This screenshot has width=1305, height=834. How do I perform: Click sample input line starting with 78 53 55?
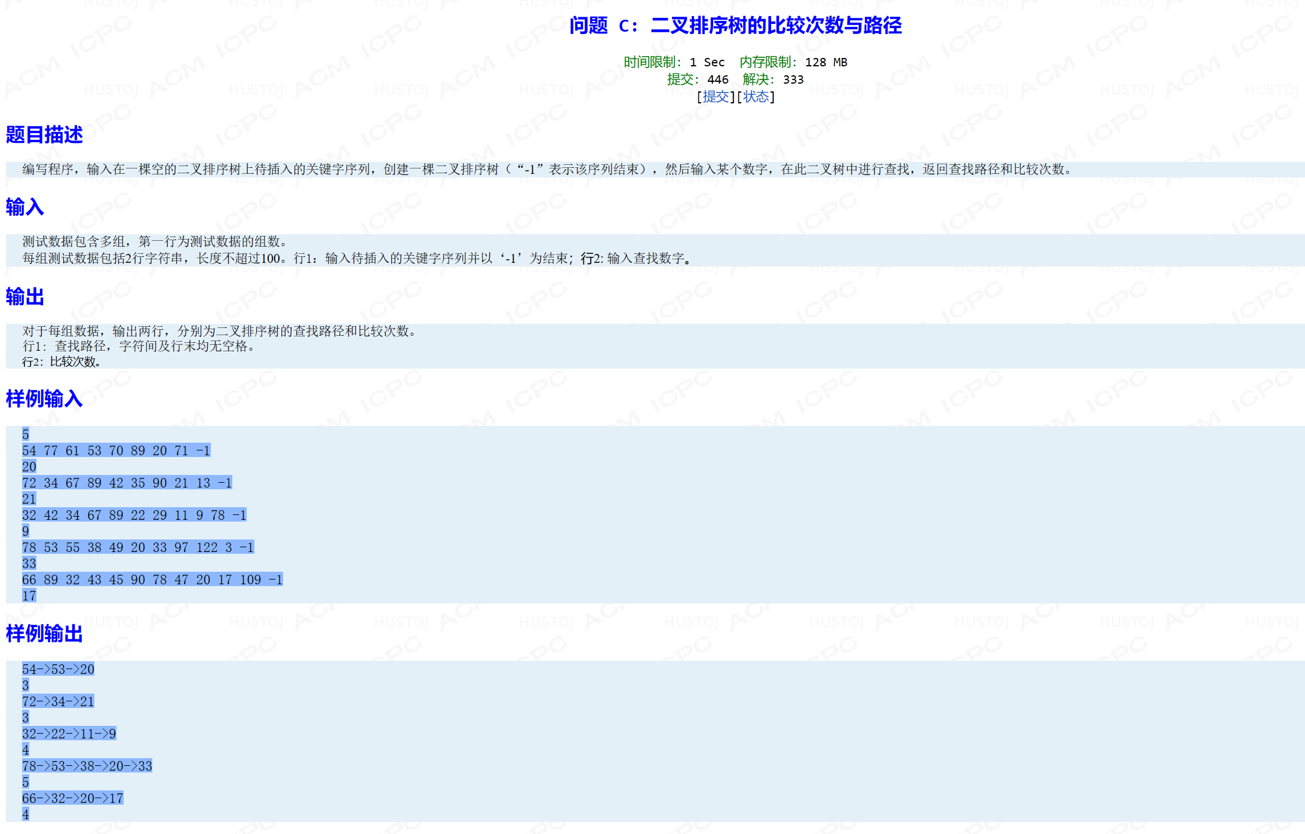click(138, 548)
